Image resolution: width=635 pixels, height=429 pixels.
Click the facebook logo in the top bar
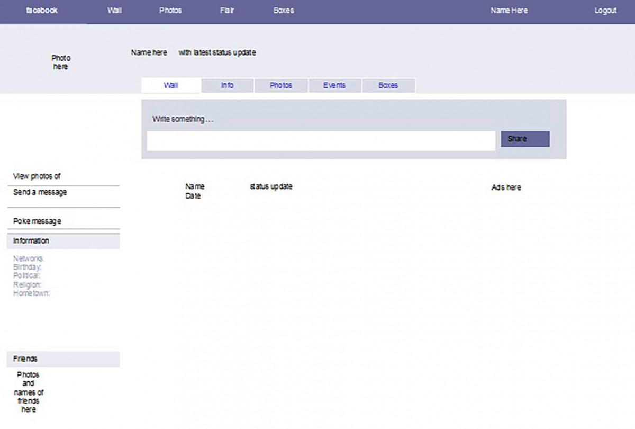point(42,10)
